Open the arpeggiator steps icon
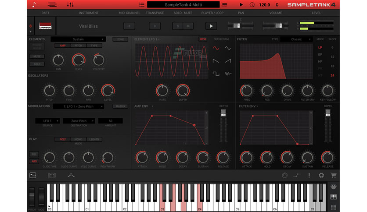The height and width of the screenshot is (212, 367). click(71, 175)
